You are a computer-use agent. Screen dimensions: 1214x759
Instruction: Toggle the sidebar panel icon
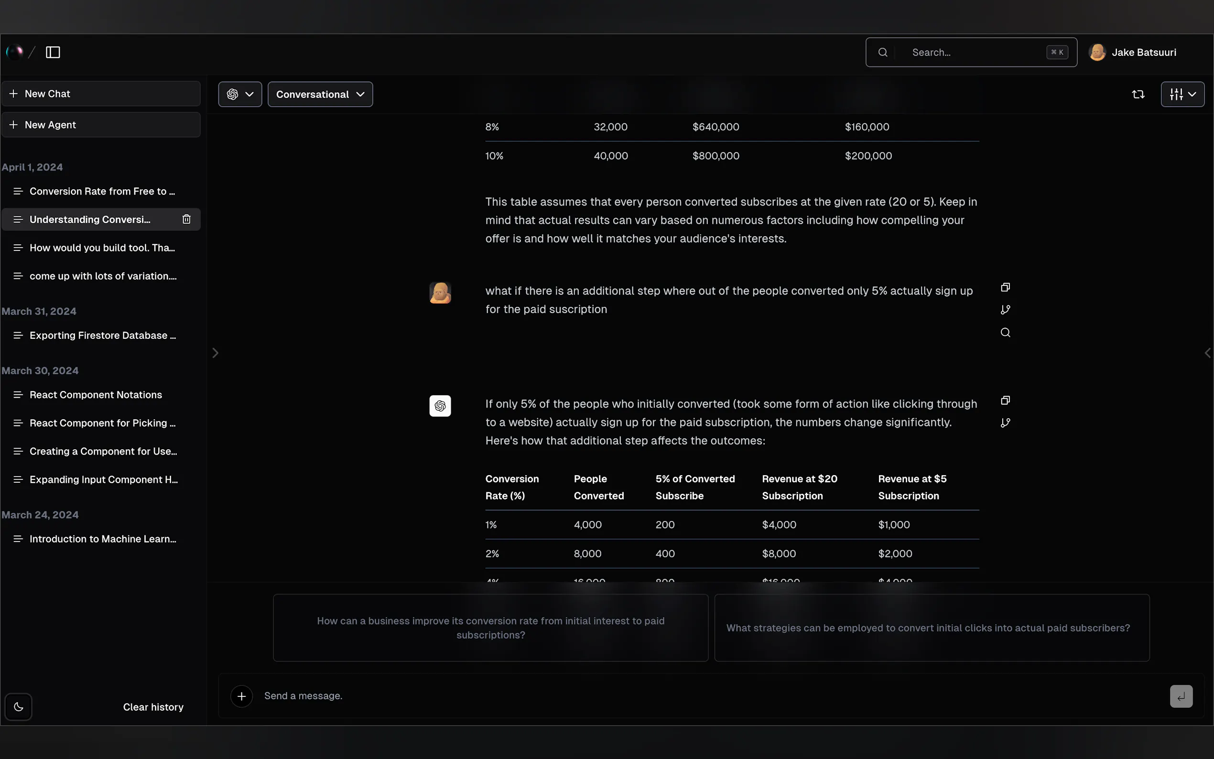[x=53, y=52]
